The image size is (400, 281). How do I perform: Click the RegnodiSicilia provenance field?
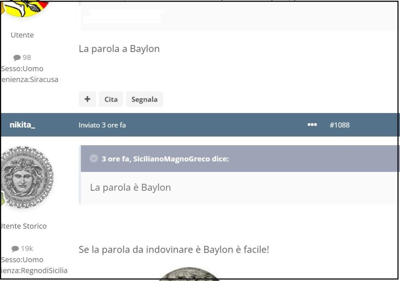pos(34,271)
